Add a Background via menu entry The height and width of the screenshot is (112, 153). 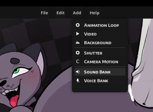pyautogui.click(x=100, y=43)
